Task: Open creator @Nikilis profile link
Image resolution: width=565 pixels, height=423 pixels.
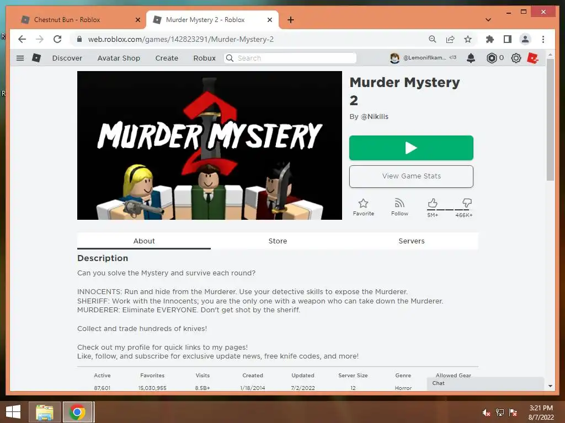Action: [x=375, y=117]
